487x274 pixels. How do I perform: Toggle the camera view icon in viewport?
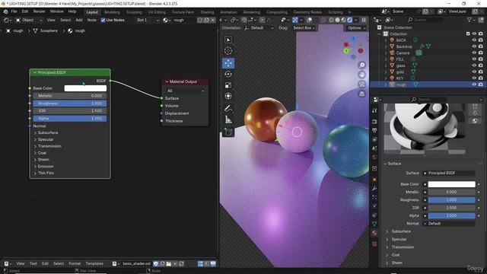click(x=362, y=84)
